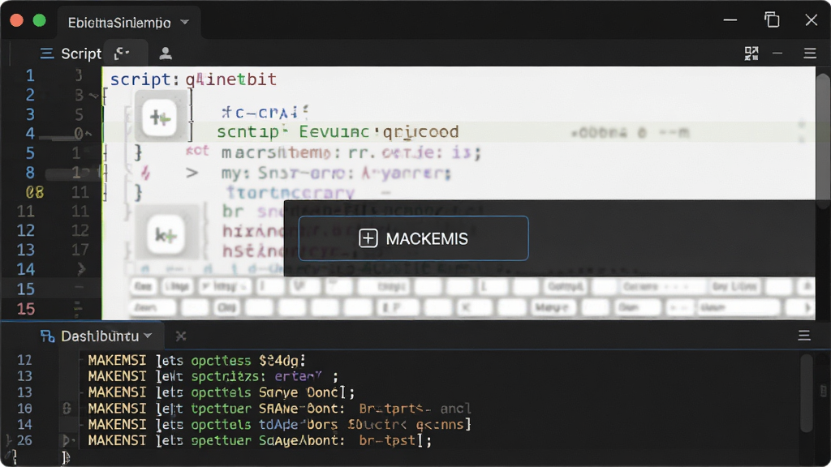The width and height of the screenshot is (831, 467).
Task: Open the Dashibuntu panel dropdown
Action: [x=148, y=336]
